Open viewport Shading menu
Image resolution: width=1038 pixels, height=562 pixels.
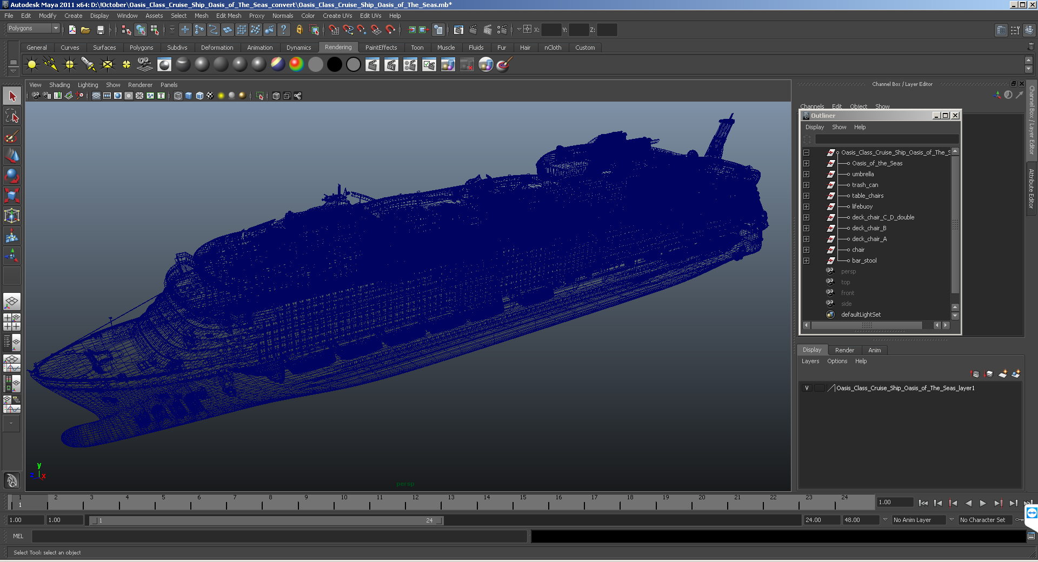59,85
